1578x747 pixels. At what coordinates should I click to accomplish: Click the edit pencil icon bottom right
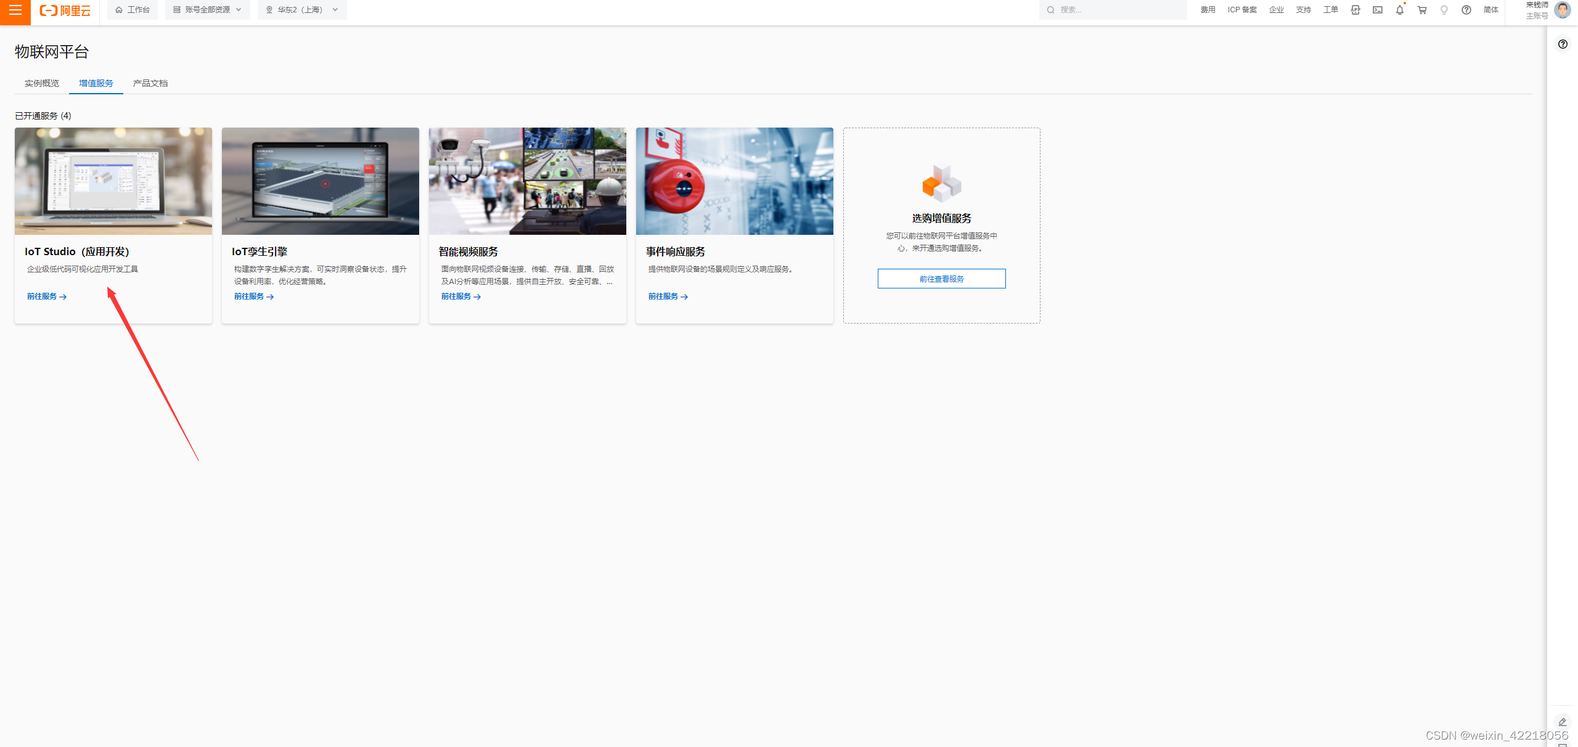[x=1563, y=722]
